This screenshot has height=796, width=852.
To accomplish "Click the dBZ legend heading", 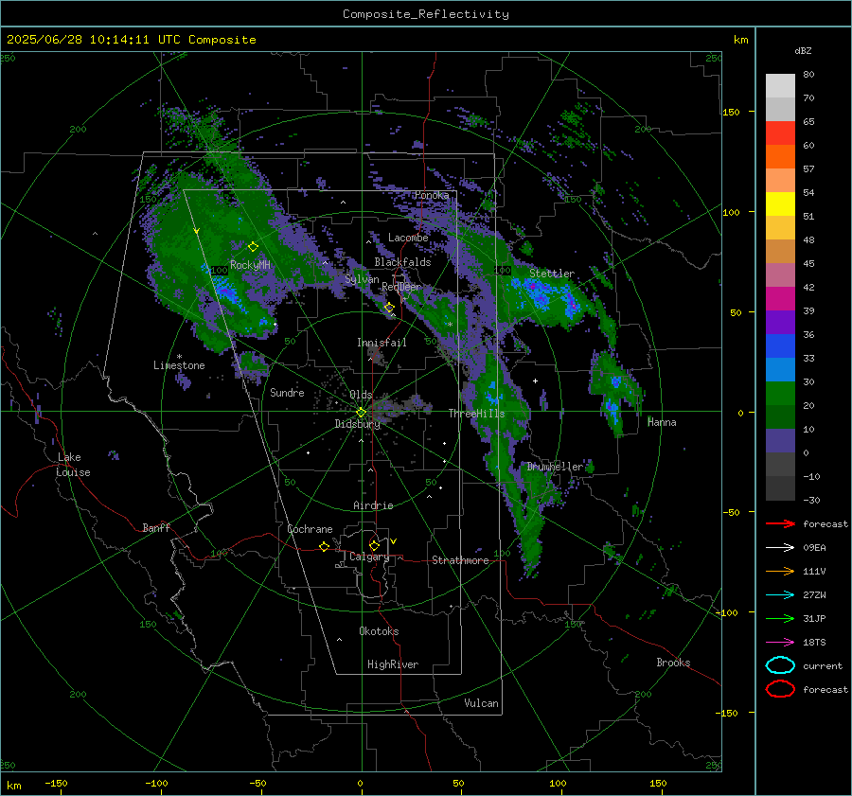I will (803, 51).
